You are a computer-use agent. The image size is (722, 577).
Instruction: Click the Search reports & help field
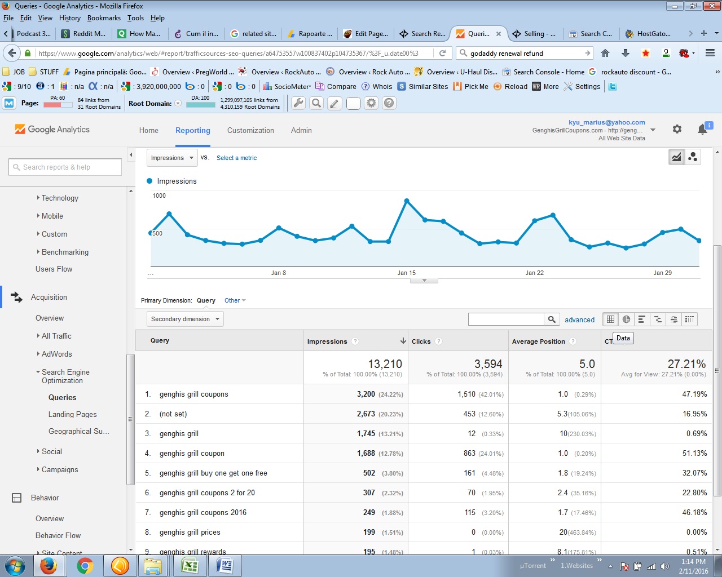[x=65, y=167]
